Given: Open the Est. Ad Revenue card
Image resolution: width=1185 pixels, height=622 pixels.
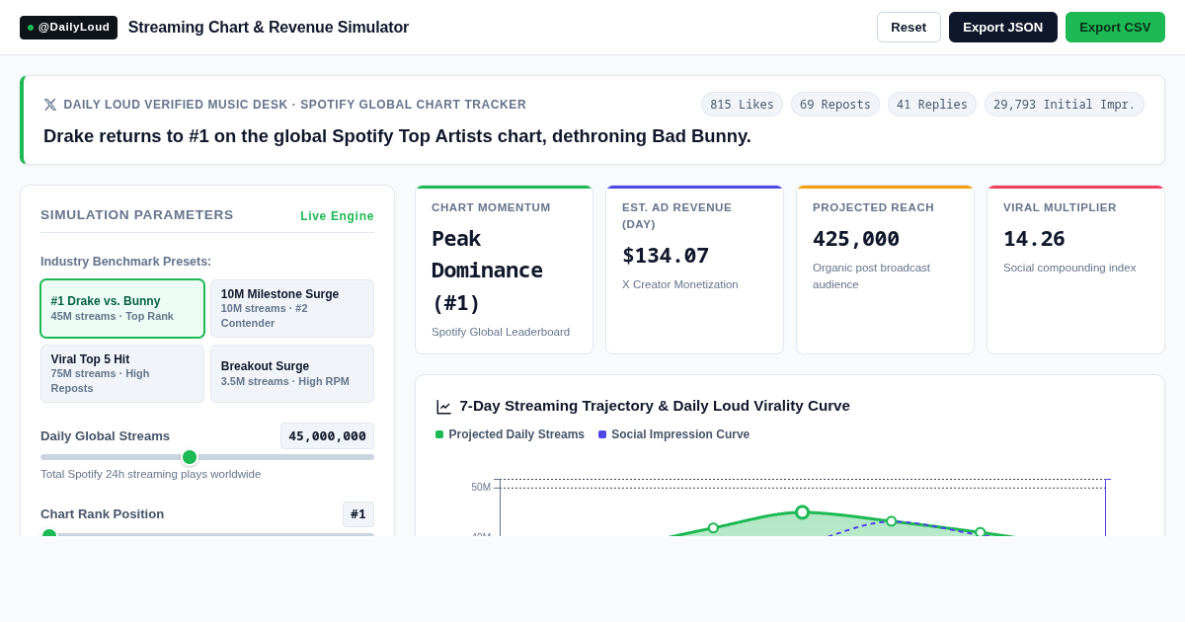Looking at the screenshot, I should click(x=694, y=270).
